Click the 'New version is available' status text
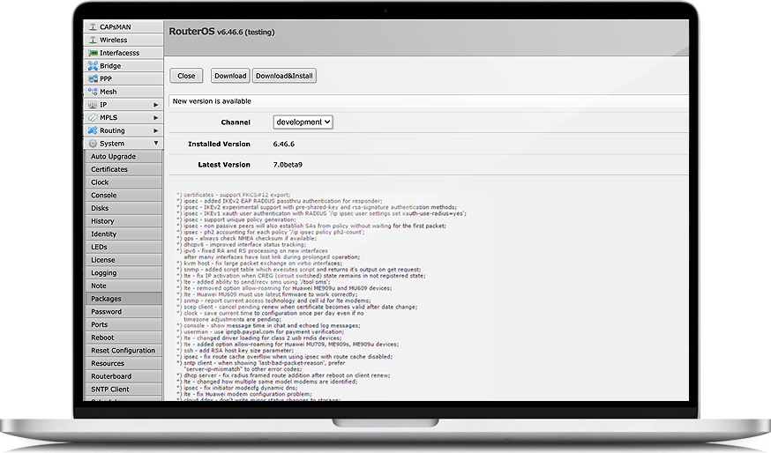This screenshot has height=453, width=771. click(x=212, y=101)
